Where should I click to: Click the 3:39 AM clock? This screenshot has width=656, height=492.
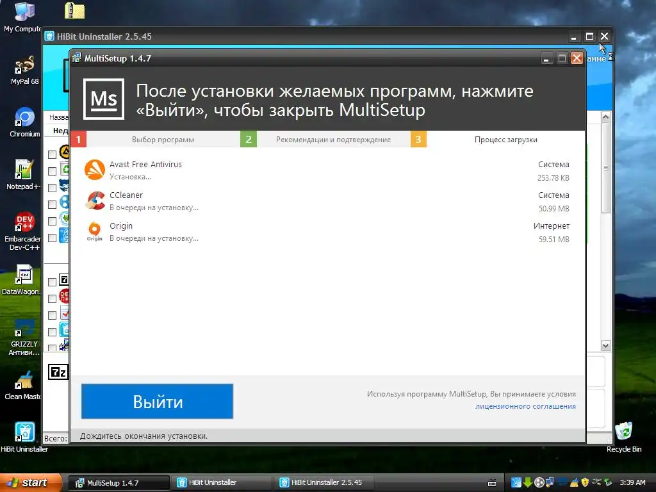[x=632, y=482]
